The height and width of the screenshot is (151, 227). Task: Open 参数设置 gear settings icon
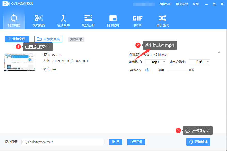click(x=147, y=70)
